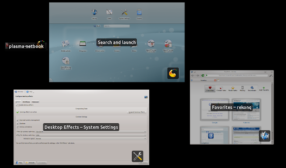Open KMail icon in Search and launch top row

pos(109,12)
